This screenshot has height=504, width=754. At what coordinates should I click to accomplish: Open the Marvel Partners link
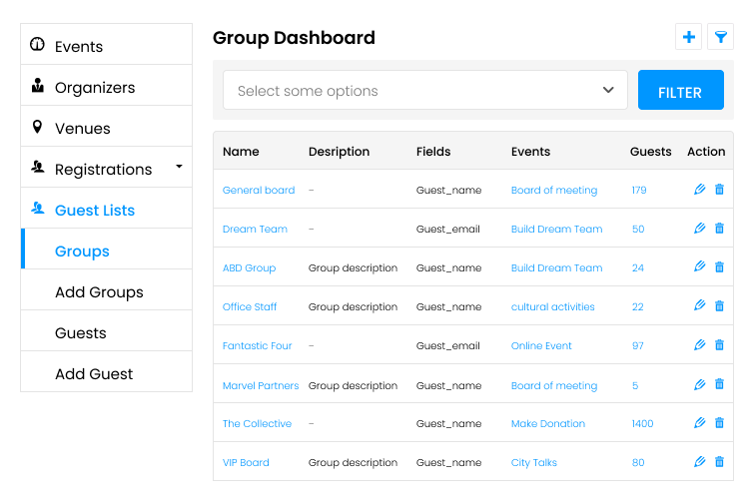pyautogui.click(x=260, y=386)
